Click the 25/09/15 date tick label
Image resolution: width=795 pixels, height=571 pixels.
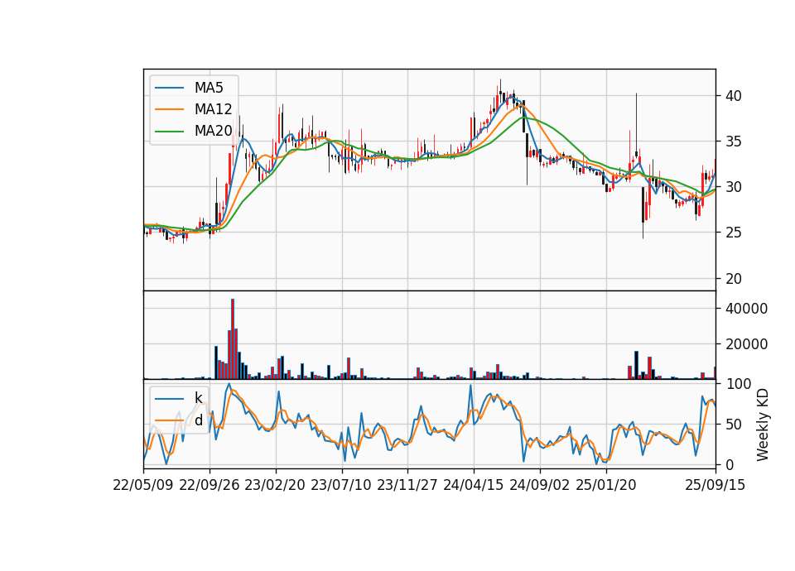715,485
